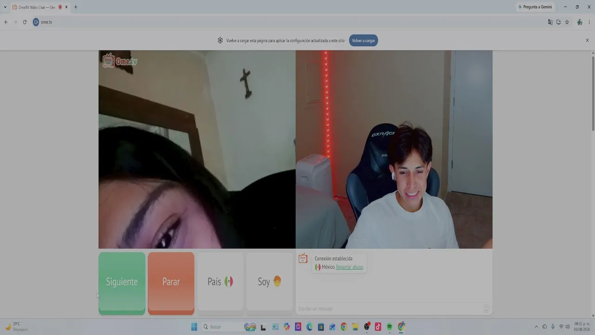Open Spotify from the taskbar

click(x=390, y=327)
